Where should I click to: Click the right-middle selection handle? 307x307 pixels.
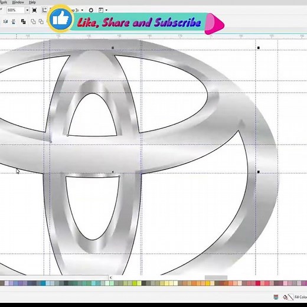[259, 172]
